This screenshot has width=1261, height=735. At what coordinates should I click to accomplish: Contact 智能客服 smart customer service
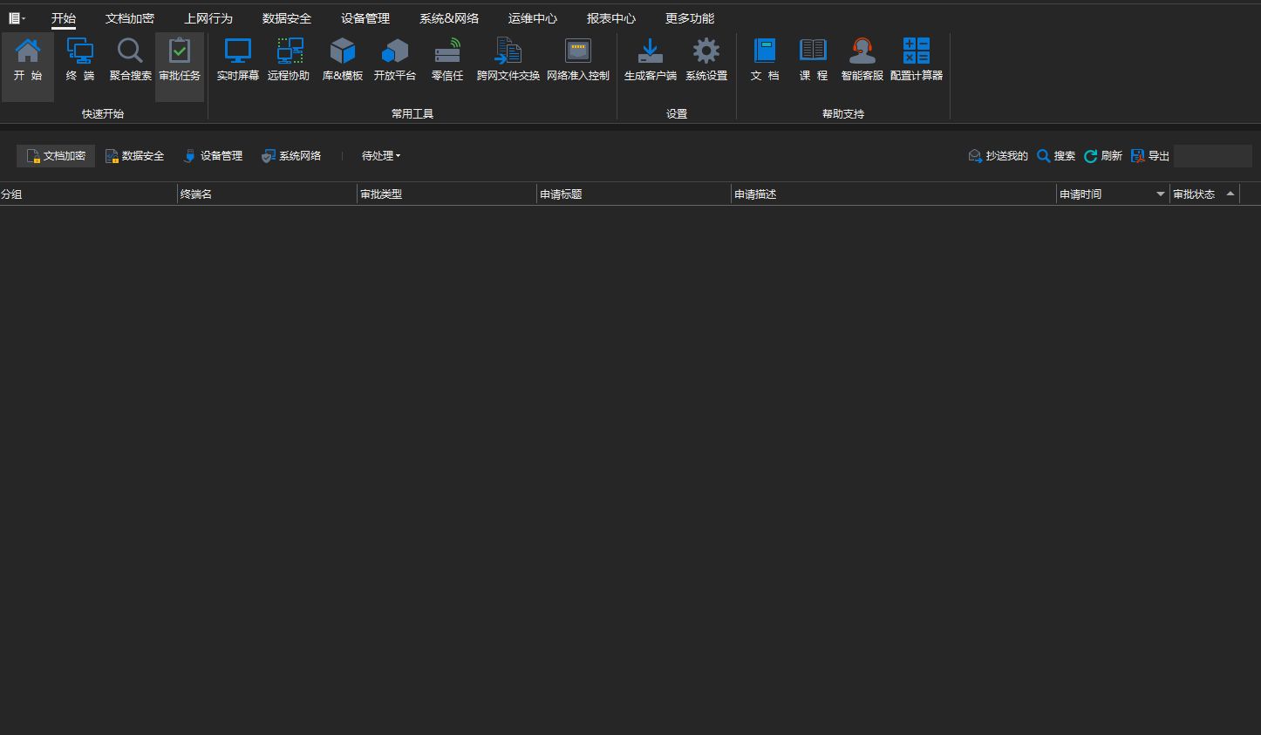[862, 60]
